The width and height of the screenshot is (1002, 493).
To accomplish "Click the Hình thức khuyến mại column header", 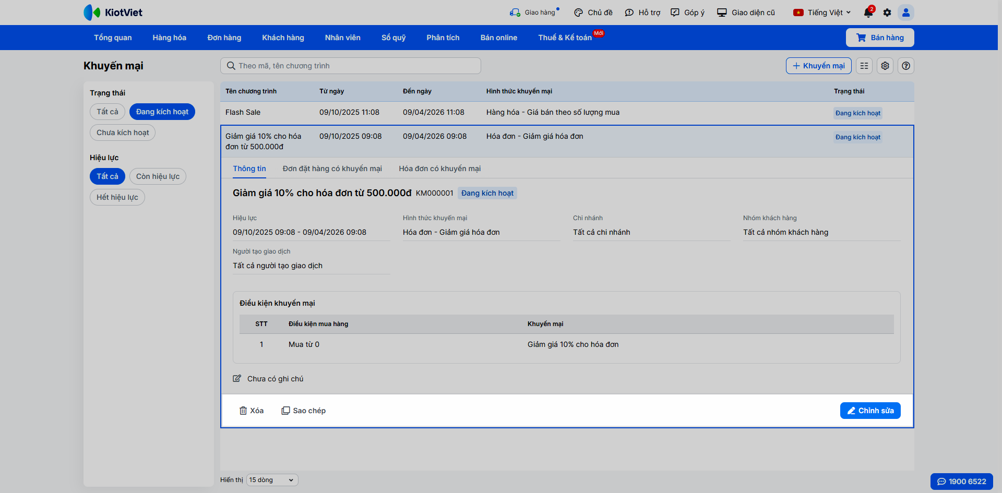I will [x=519, y=91].
